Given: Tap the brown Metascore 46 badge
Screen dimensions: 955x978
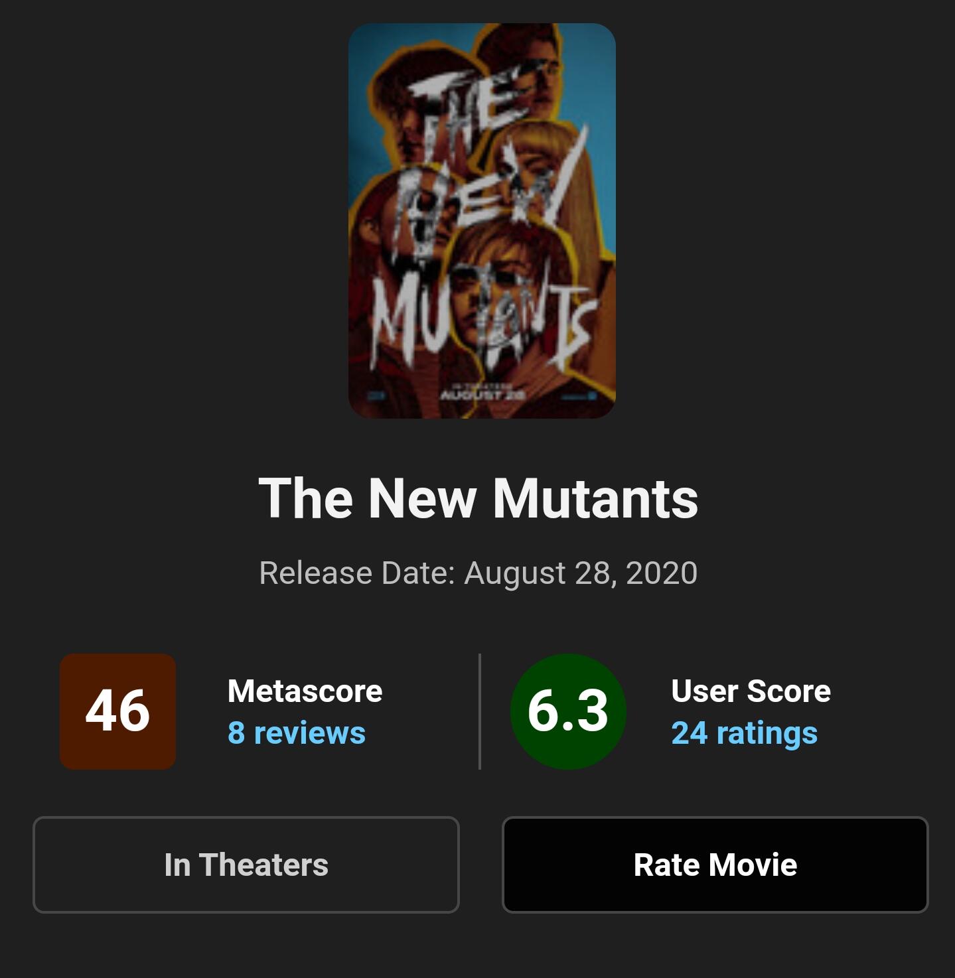Looking at the screenshot, I should pos(117,711).
